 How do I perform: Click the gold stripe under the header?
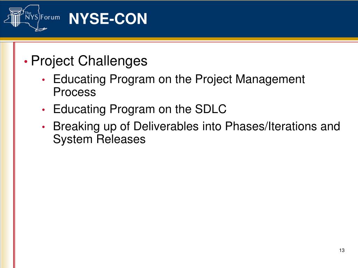pos(179,39)
